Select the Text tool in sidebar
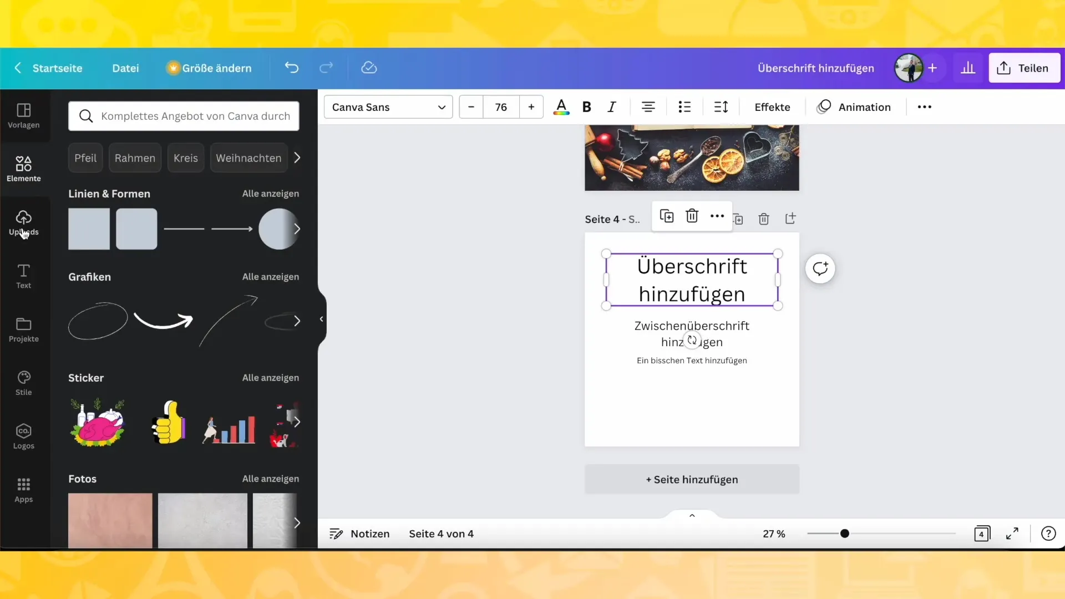This screenshot has width=1065, height=599. point(23,276)
